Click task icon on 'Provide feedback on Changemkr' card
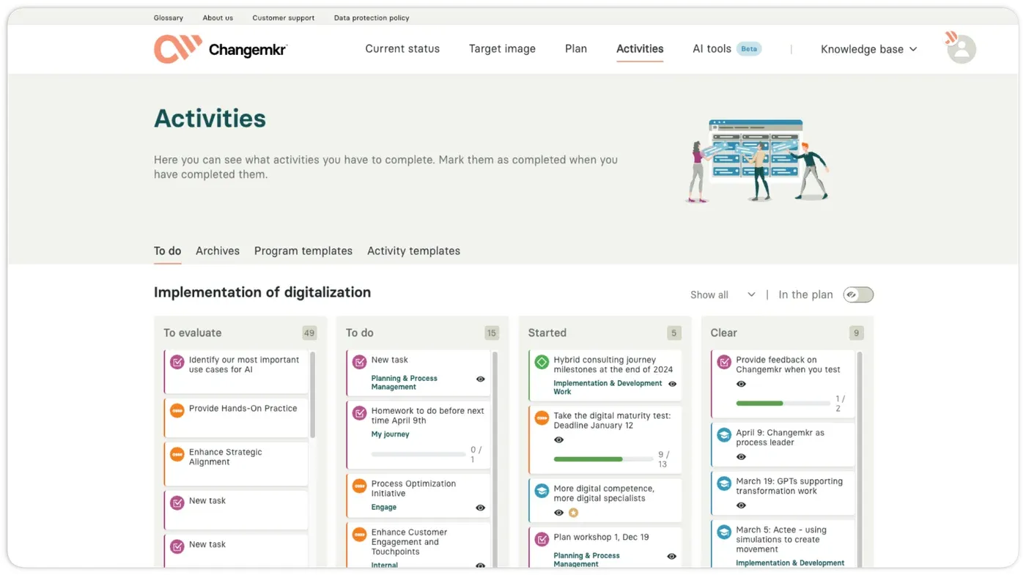Screen dimensions: 1026x575 click(x=724, y=362)
